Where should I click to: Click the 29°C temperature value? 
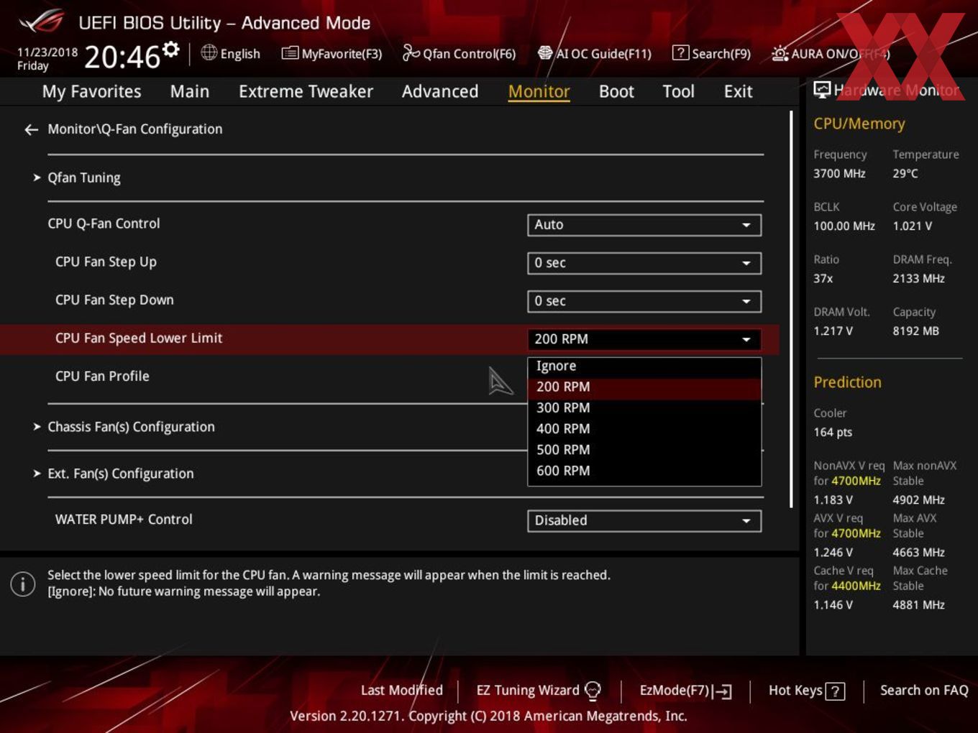pyautogui.click(x=905, y=174)
